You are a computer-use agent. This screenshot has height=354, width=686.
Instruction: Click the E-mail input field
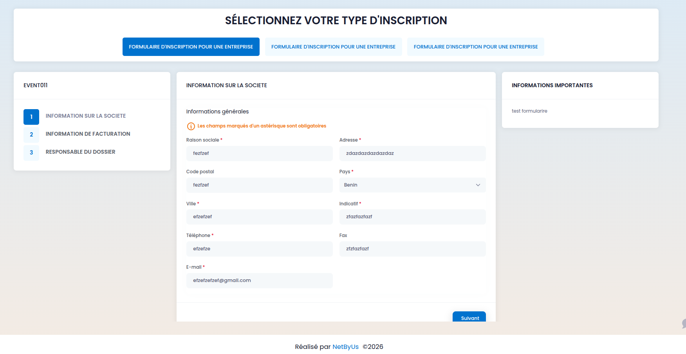[259, 280]
